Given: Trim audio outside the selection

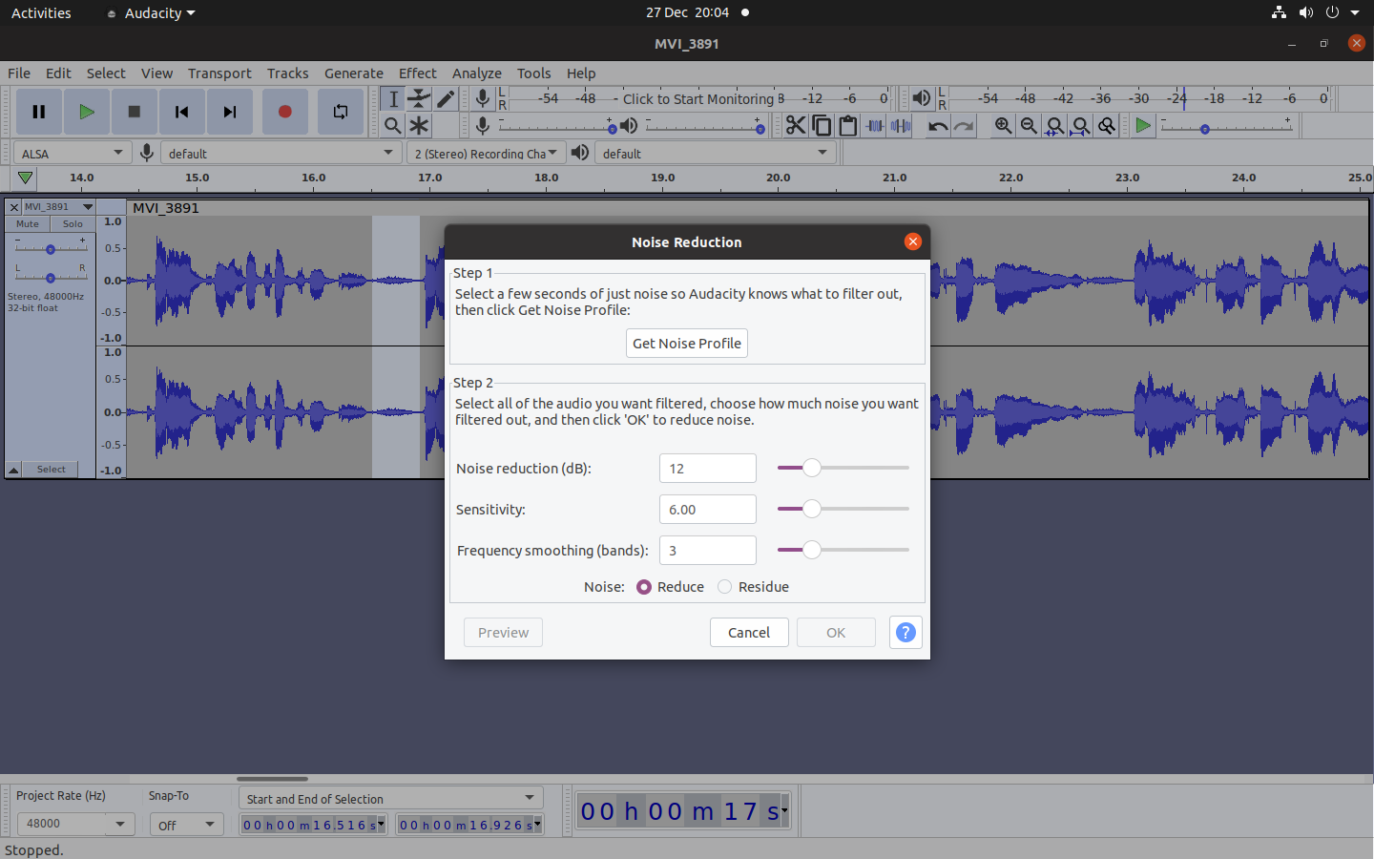Looking at the screenshot, I should tap(875, 125).
